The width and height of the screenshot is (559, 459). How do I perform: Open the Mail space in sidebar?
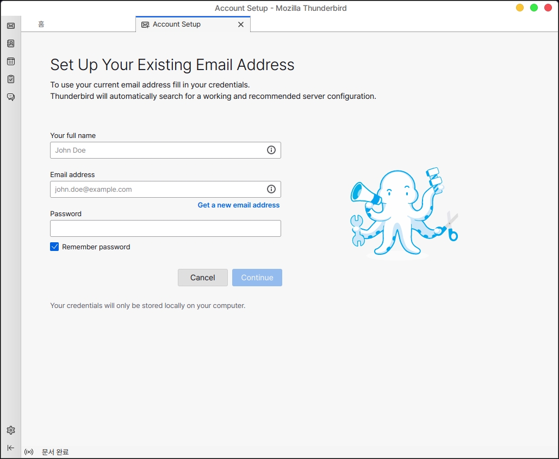(11, 26)
